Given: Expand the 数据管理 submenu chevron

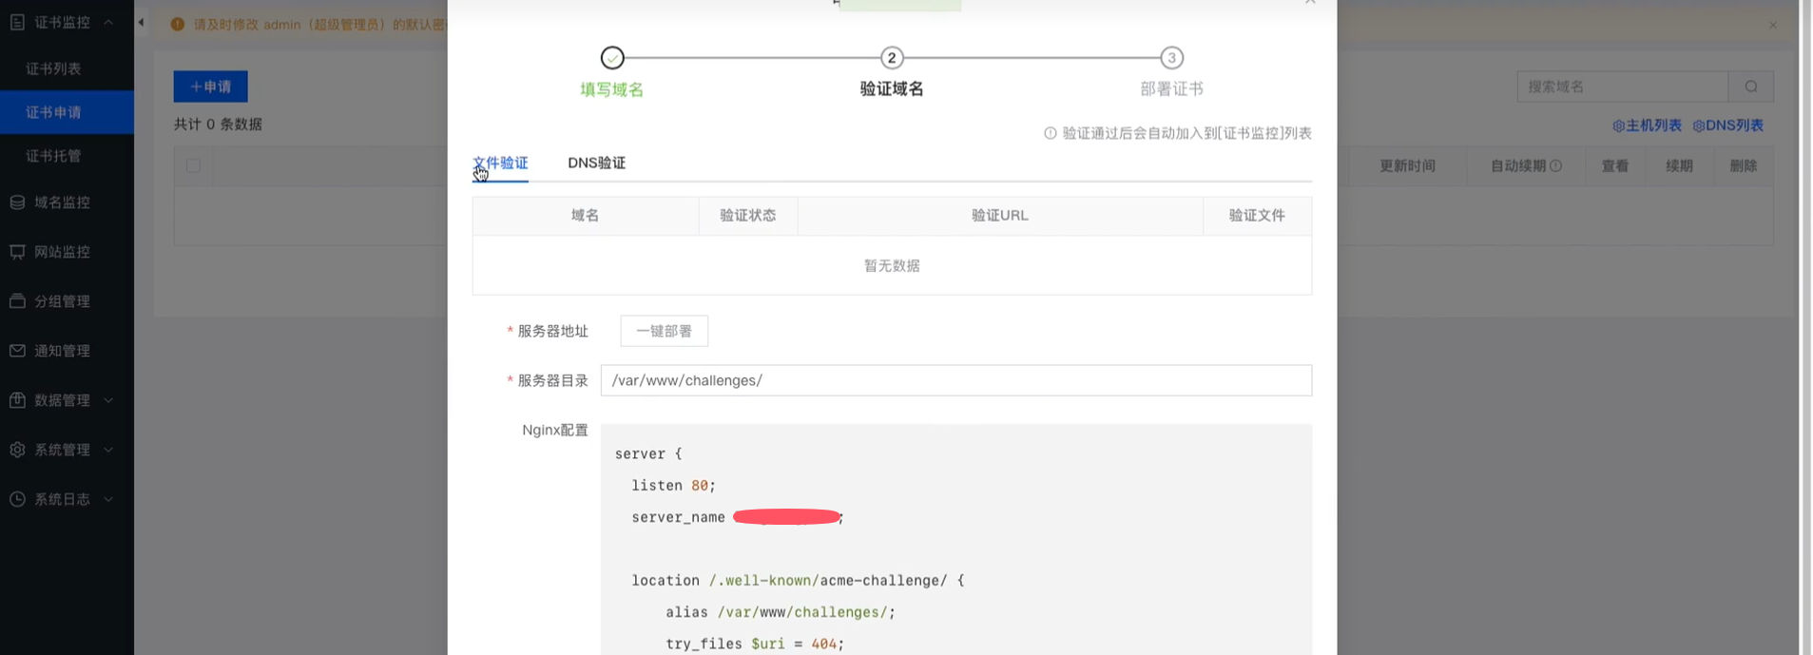Looking at the screenshot, I should [108, 400].
